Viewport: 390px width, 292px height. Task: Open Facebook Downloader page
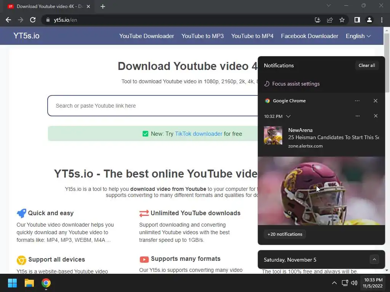309,36
